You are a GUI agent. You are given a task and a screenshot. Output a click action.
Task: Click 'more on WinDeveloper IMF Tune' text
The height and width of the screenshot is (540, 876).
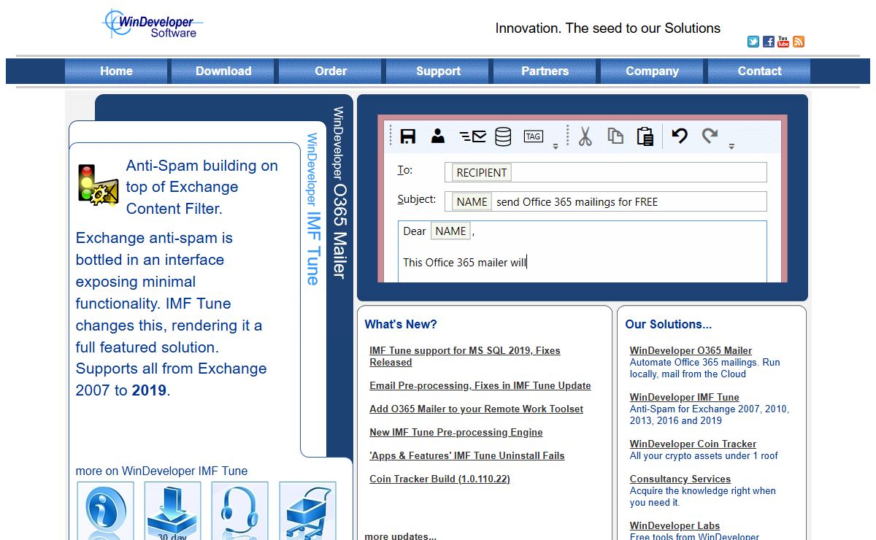click(161, 471)
